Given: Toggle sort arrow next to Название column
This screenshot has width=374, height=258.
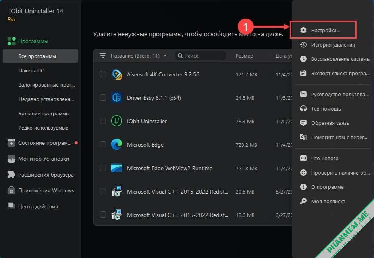Looking at the screenshot, I should [165, 56].
